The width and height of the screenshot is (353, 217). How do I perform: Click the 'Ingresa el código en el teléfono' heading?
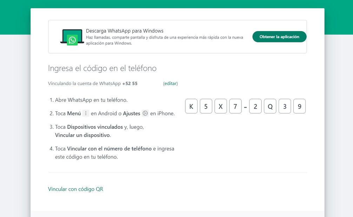[102, 68]
